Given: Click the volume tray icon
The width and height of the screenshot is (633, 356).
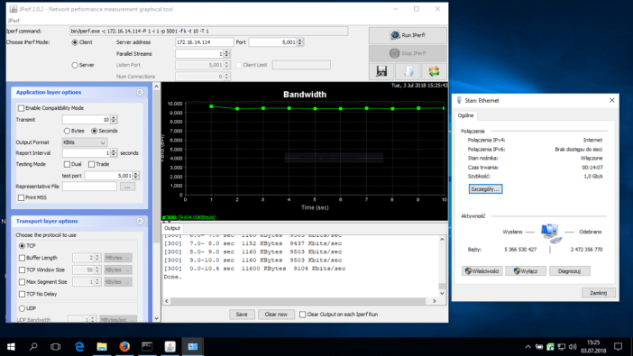Looking at the screenshot, I should pyautogui.click(x=573, y=347).
